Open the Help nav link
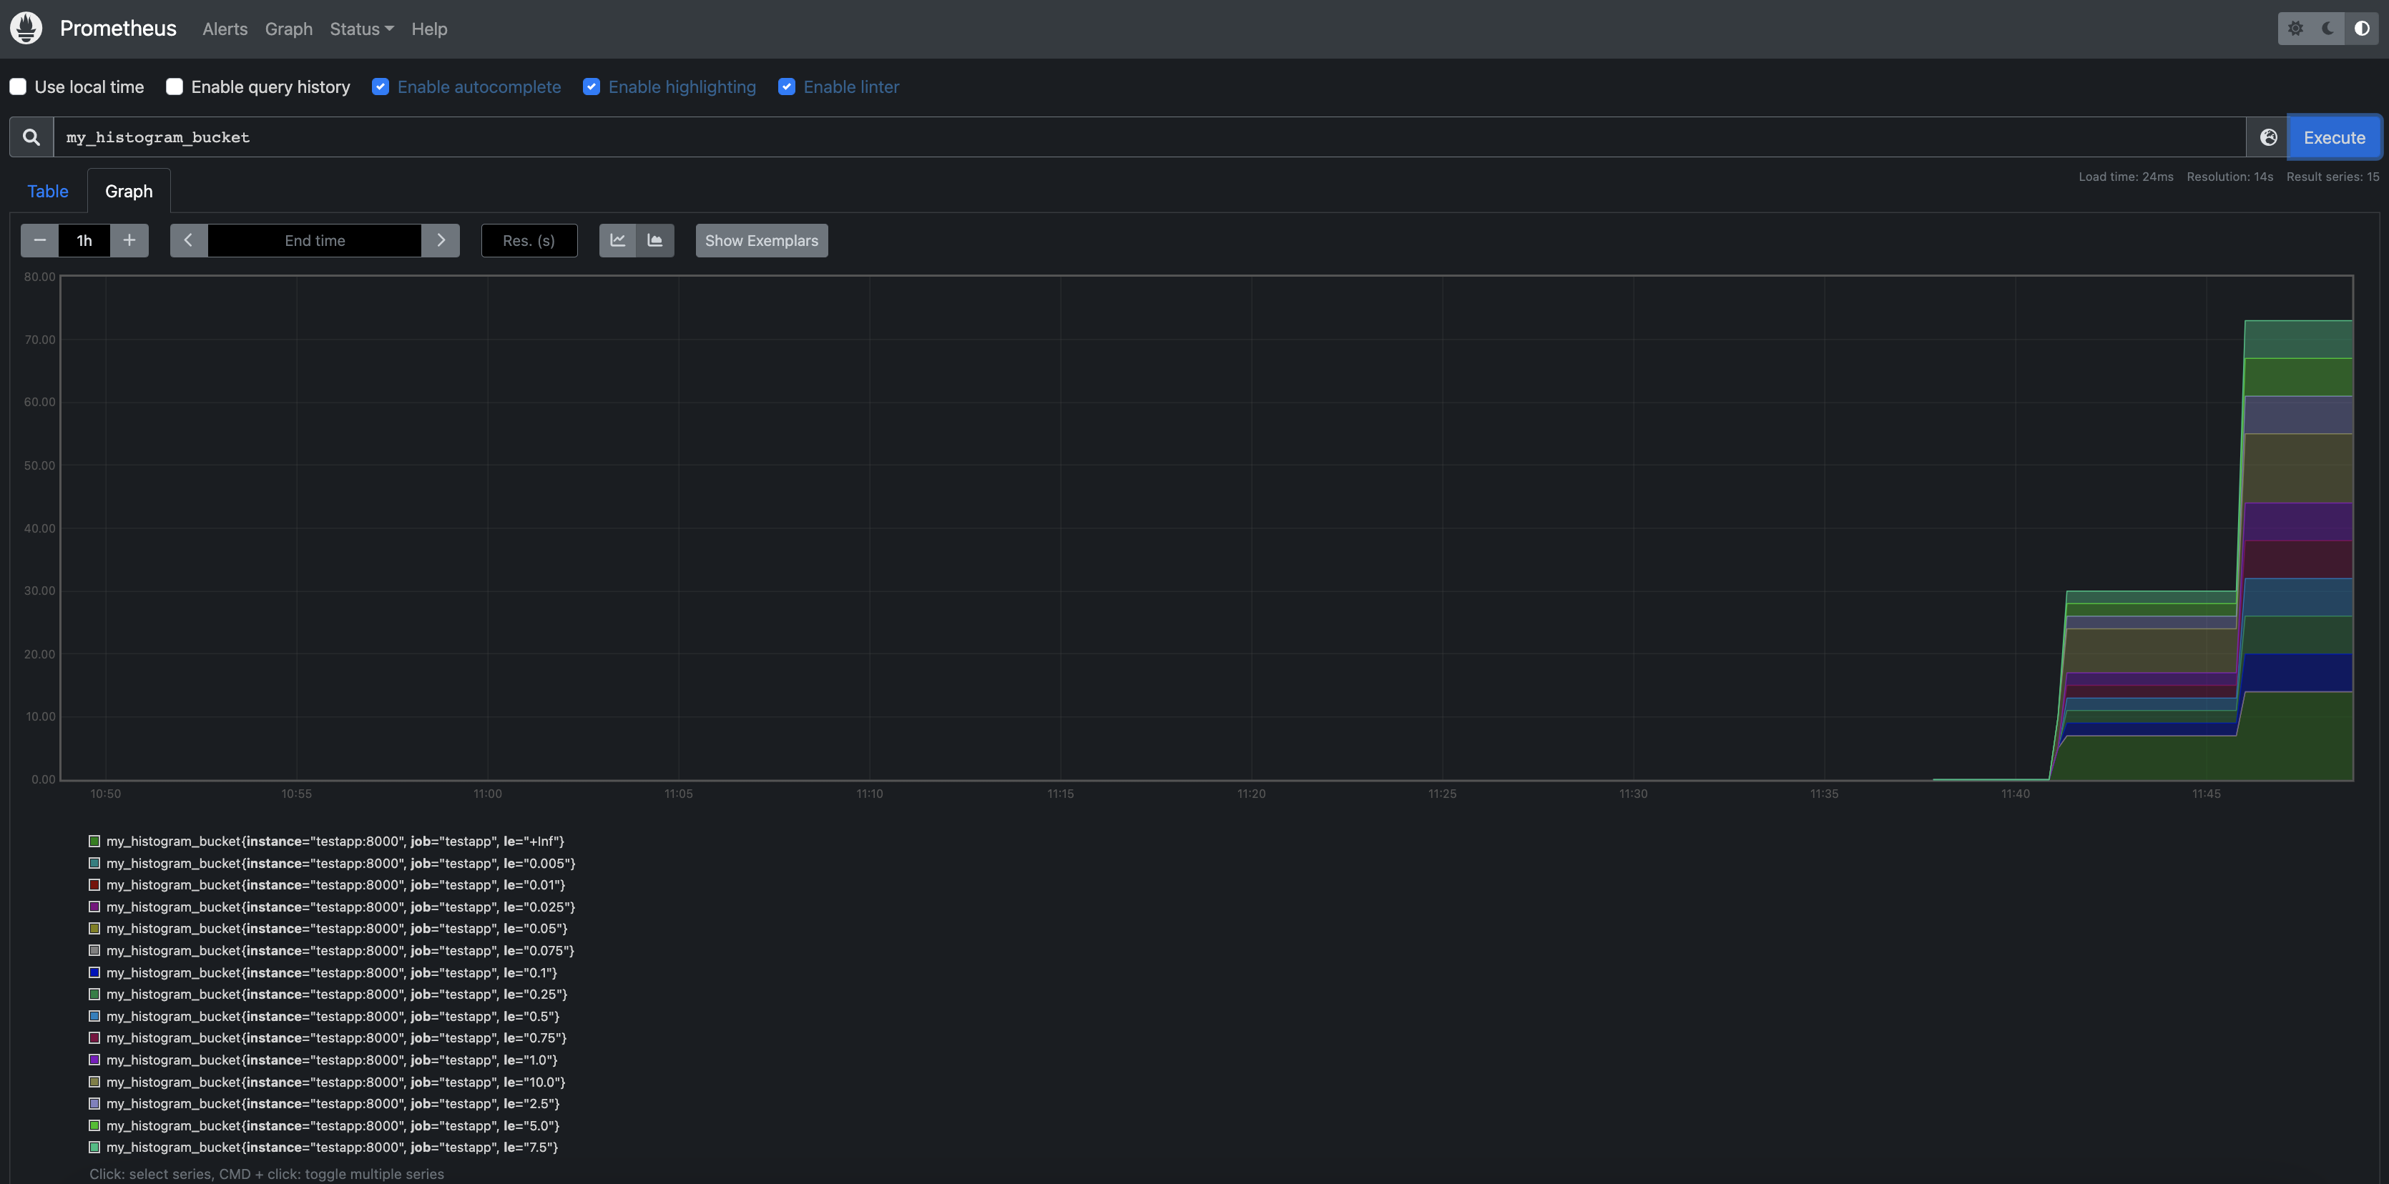2389x1184 pixels. (429, 29)
